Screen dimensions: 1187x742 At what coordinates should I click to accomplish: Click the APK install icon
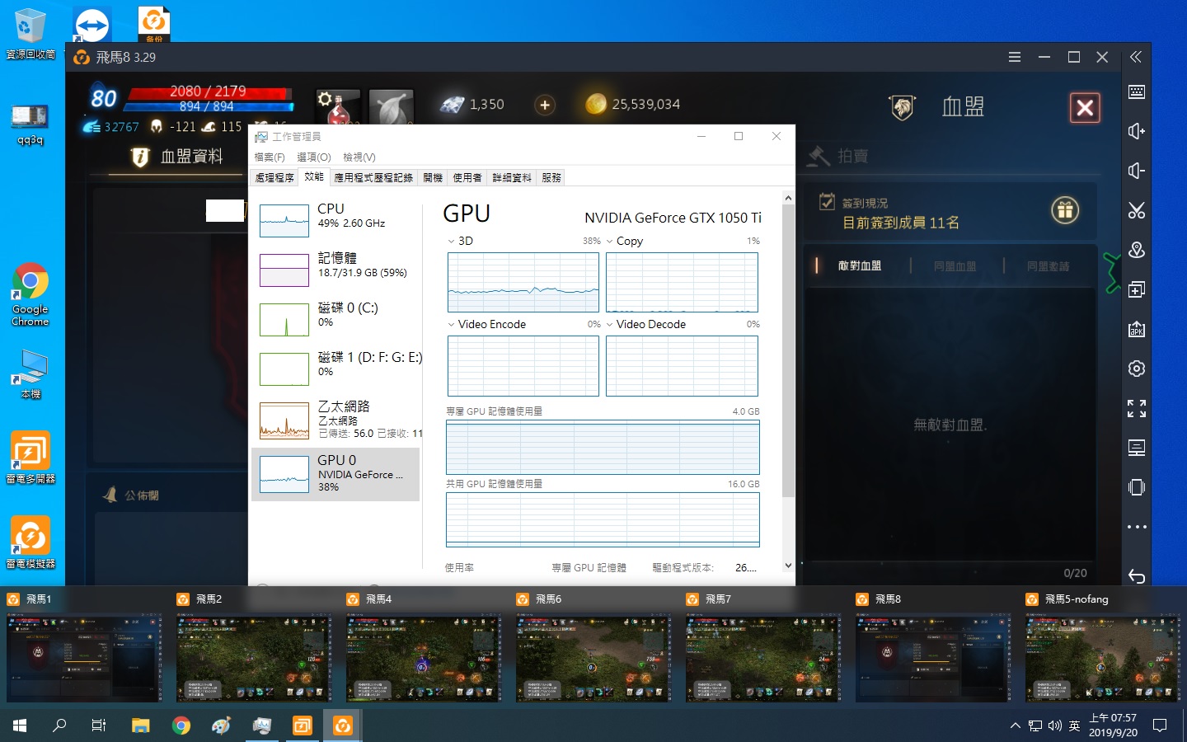(x=1136, y=329)
